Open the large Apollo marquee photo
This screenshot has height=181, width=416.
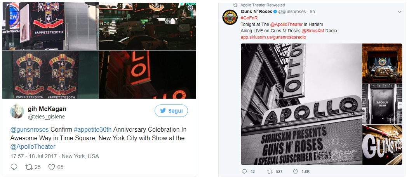[301, 104]
